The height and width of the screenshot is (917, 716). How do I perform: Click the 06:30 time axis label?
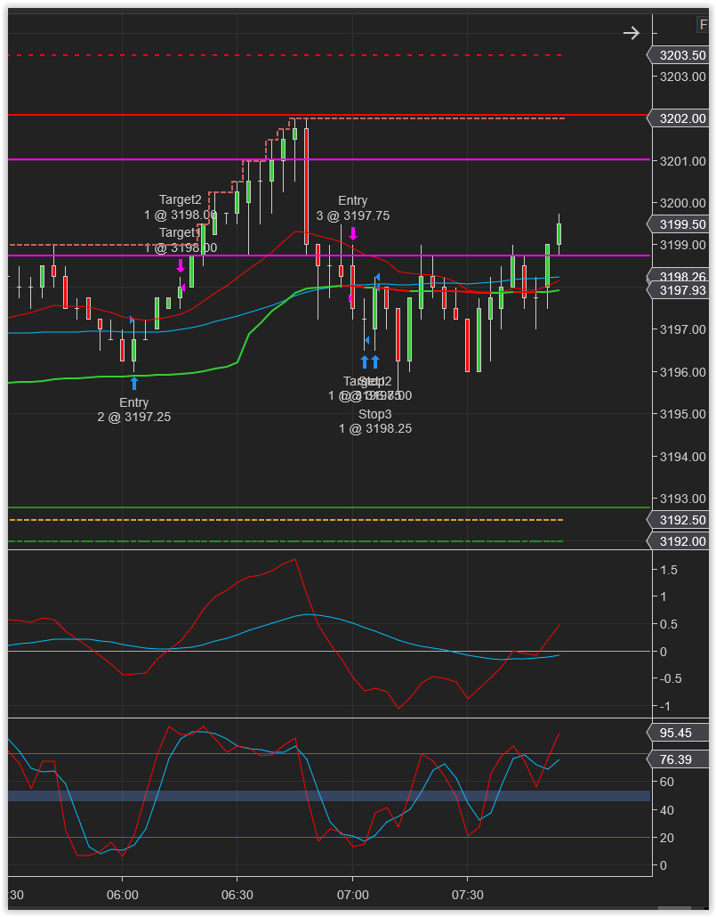pyautogui.click(x=237, y=896)
